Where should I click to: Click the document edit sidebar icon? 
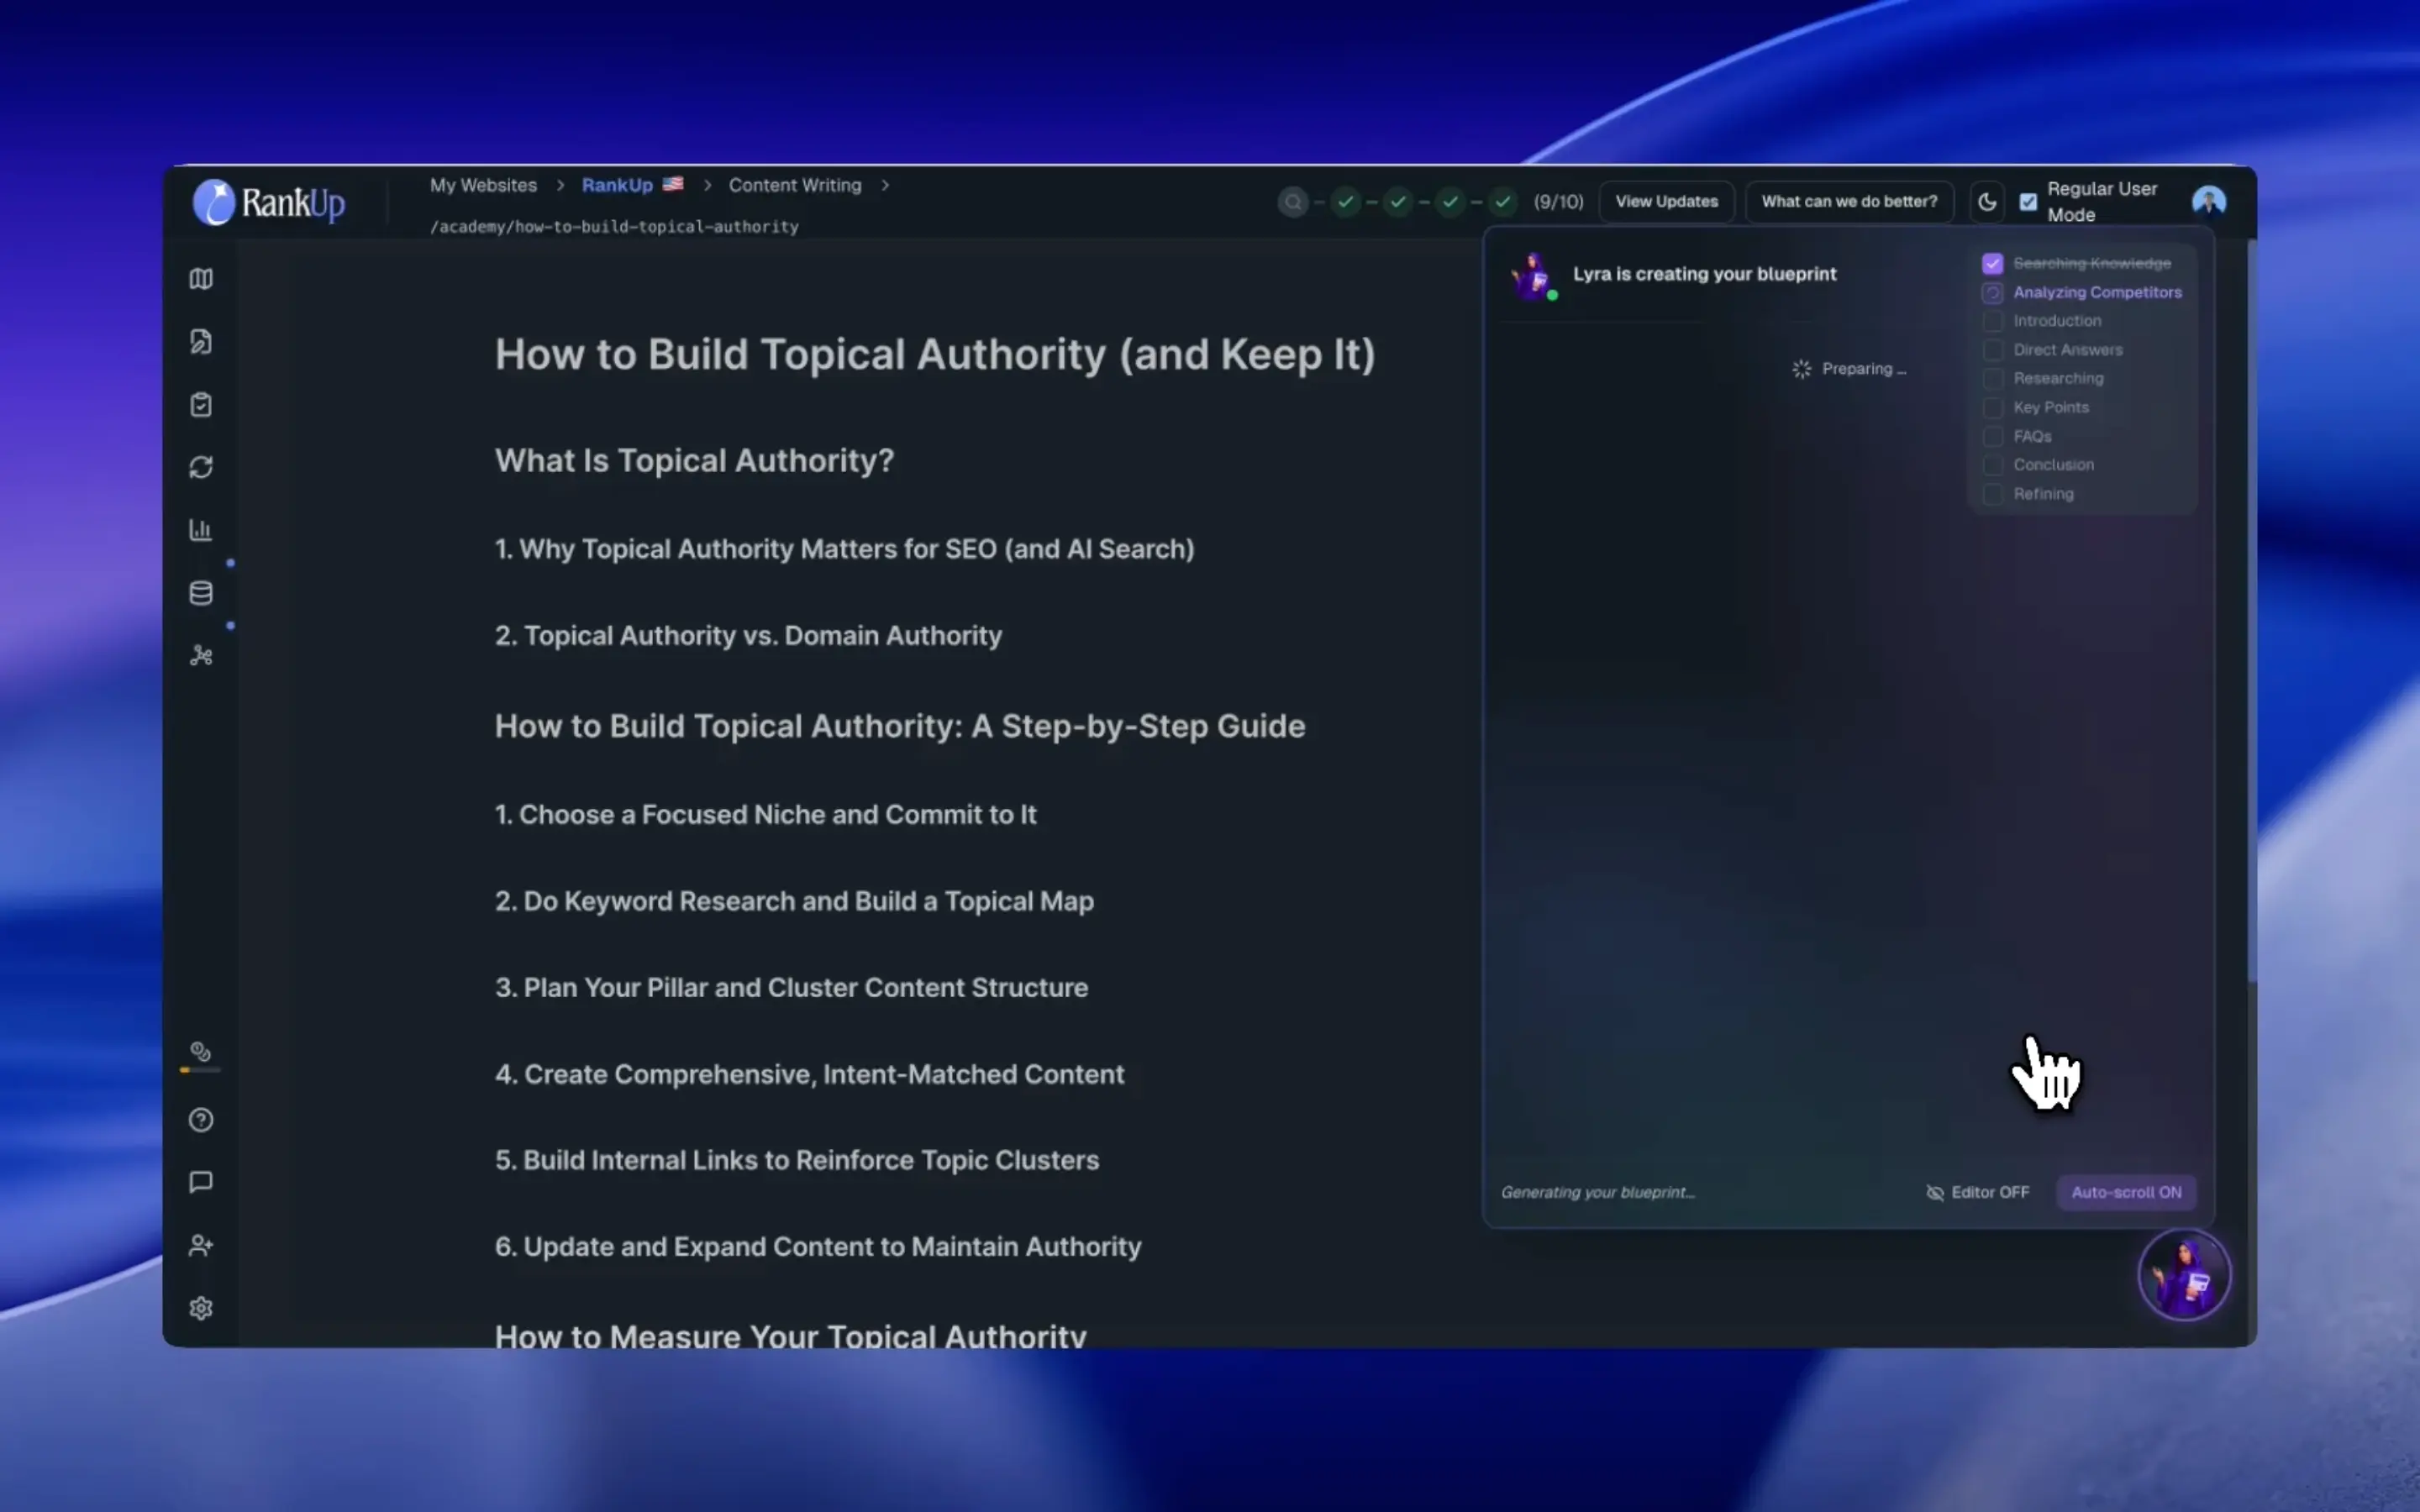point(201,342)
